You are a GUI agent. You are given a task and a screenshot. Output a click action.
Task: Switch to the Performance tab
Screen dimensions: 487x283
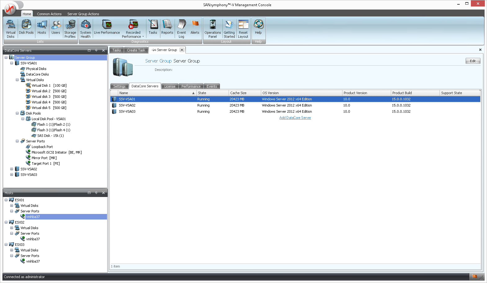point(191,86)
